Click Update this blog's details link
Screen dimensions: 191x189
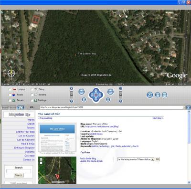tap(91, 161)
